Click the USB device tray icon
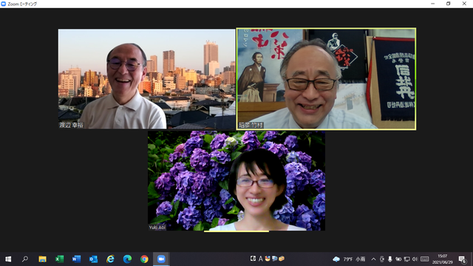The width and height of the screenshot is (473, 266). coord(382,259)
